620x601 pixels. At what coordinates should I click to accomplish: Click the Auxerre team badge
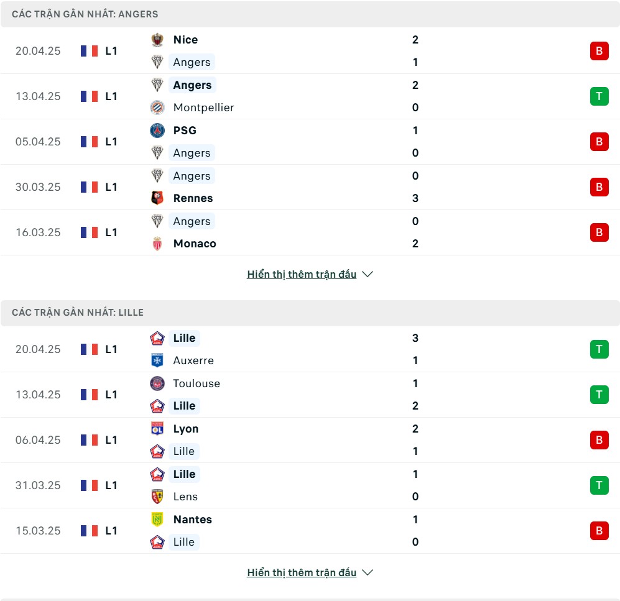pyautogui.click(x=157, y=360)
